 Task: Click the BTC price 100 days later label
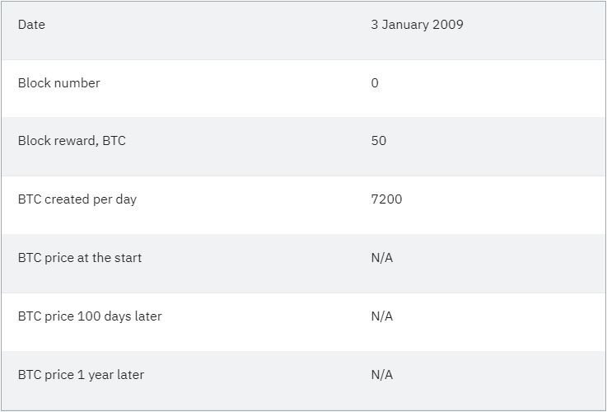[90, 316]
